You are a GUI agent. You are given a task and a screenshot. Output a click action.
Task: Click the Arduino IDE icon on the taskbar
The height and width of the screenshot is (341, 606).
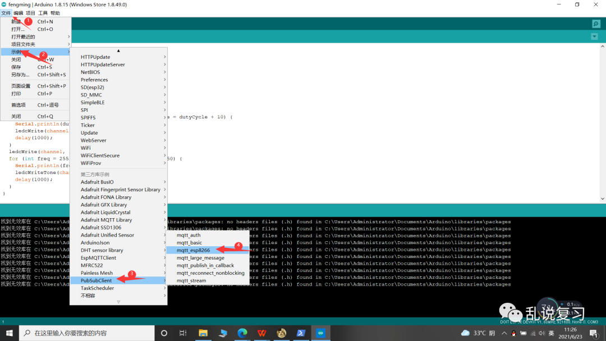(320, 333)
